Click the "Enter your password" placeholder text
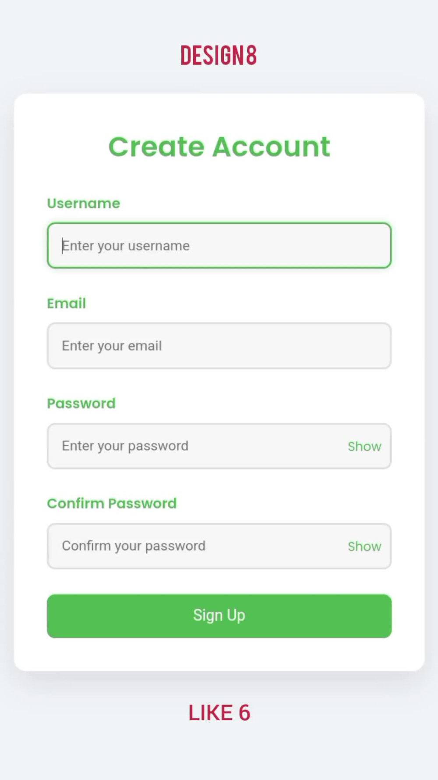Image resolution: width=438 pixels, height=780 pixels. click(125, 446)
